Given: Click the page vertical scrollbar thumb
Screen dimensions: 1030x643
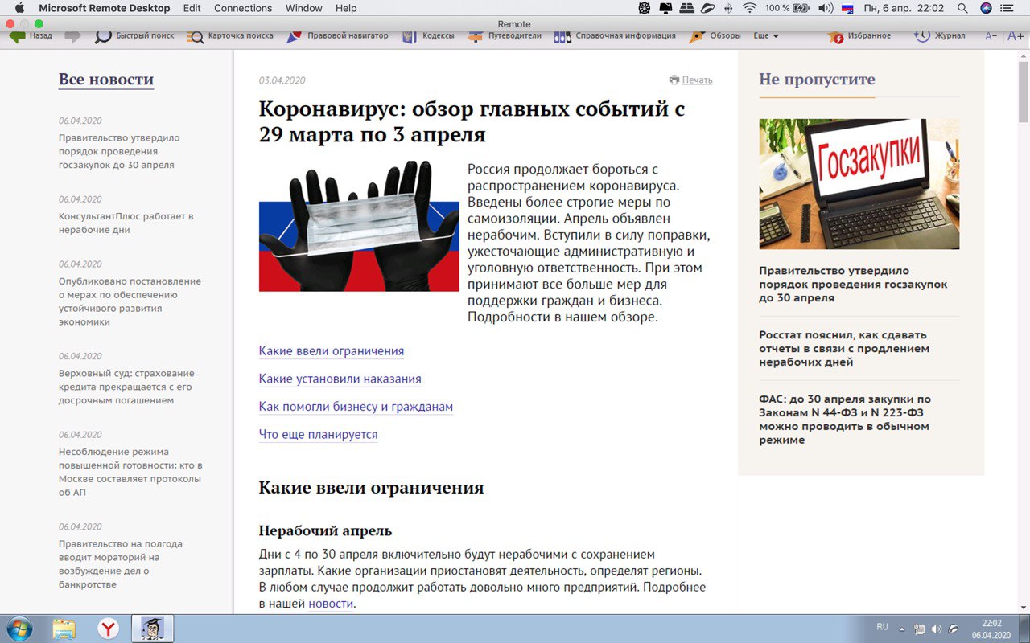Looking at the screenshot, I should pyautogui.click(x=1024, y=91).
